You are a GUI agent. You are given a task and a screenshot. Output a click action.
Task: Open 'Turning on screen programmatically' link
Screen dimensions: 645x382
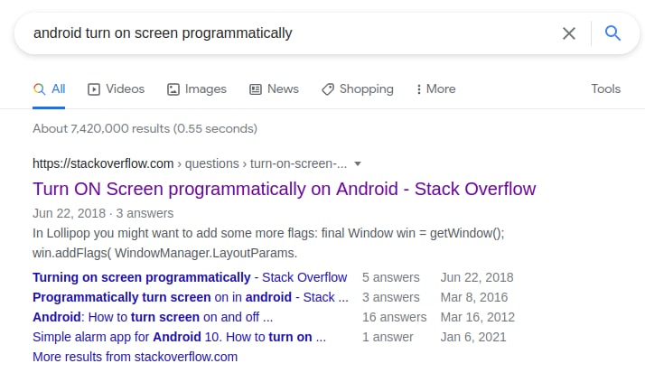pyautogui.click(x=190, y=277)
